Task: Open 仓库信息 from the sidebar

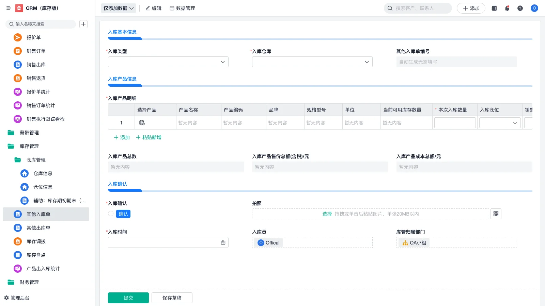Action: (x=43, y=173)
